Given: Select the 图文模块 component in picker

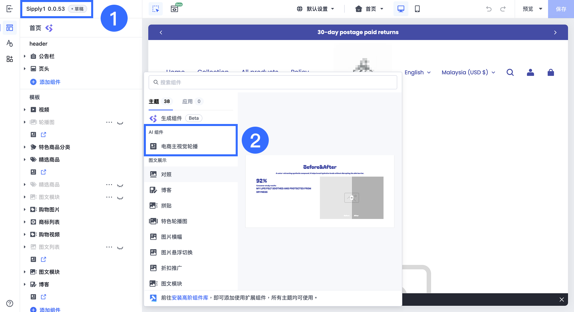Looking at the screenshot, I should pos(191,283).
